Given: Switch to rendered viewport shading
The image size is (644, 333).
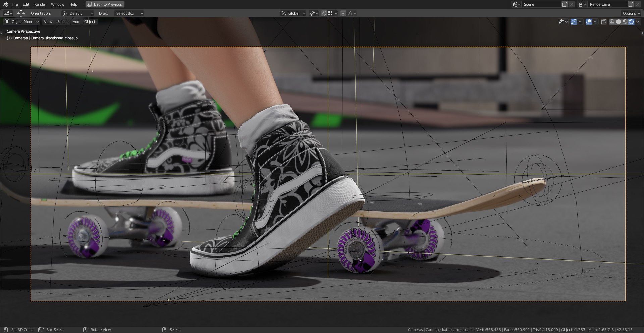Looking at the screenshot, I should [631, 22].
